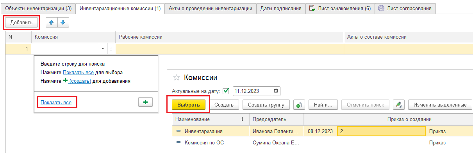Screen dimensions: 473x153
Task: Click the green plus create button in popup
Action: tap(145, 102)
